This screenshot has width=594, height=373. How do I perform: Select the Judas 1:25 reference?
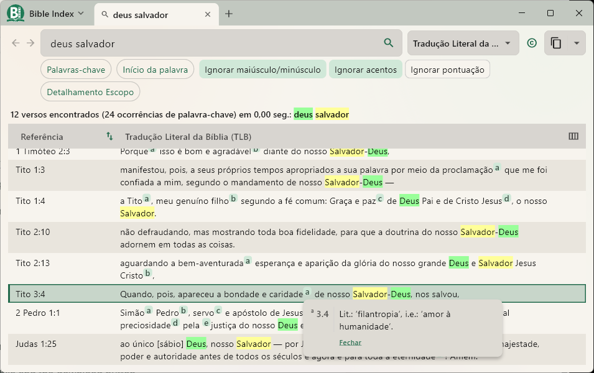tap(36, 344)
